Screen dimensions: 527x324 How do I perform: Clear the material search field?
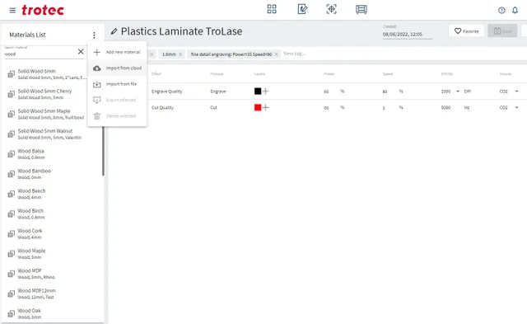click(81, 51)
